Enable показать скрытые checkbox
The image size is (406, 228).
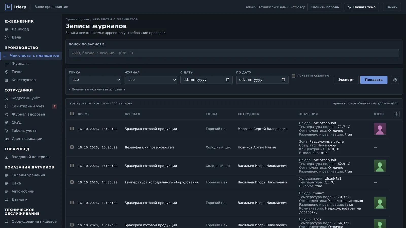pyautogui.click(x=294, y=76)
